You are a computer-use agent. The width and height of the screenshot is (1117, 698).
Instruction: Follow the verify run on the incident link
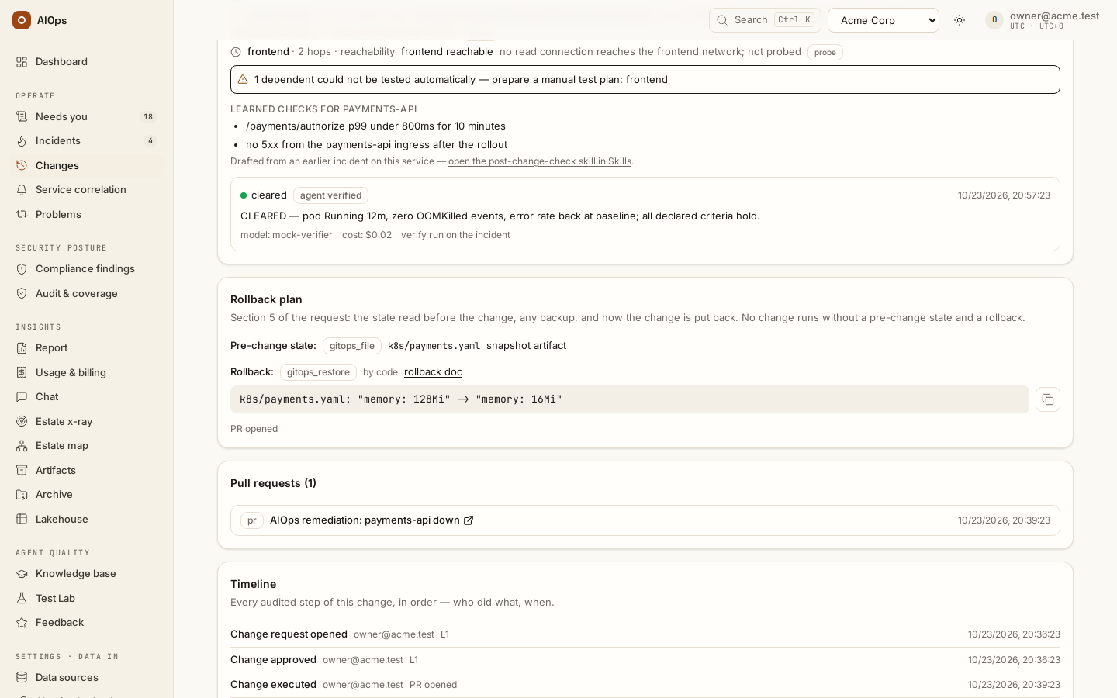(455, 235)
